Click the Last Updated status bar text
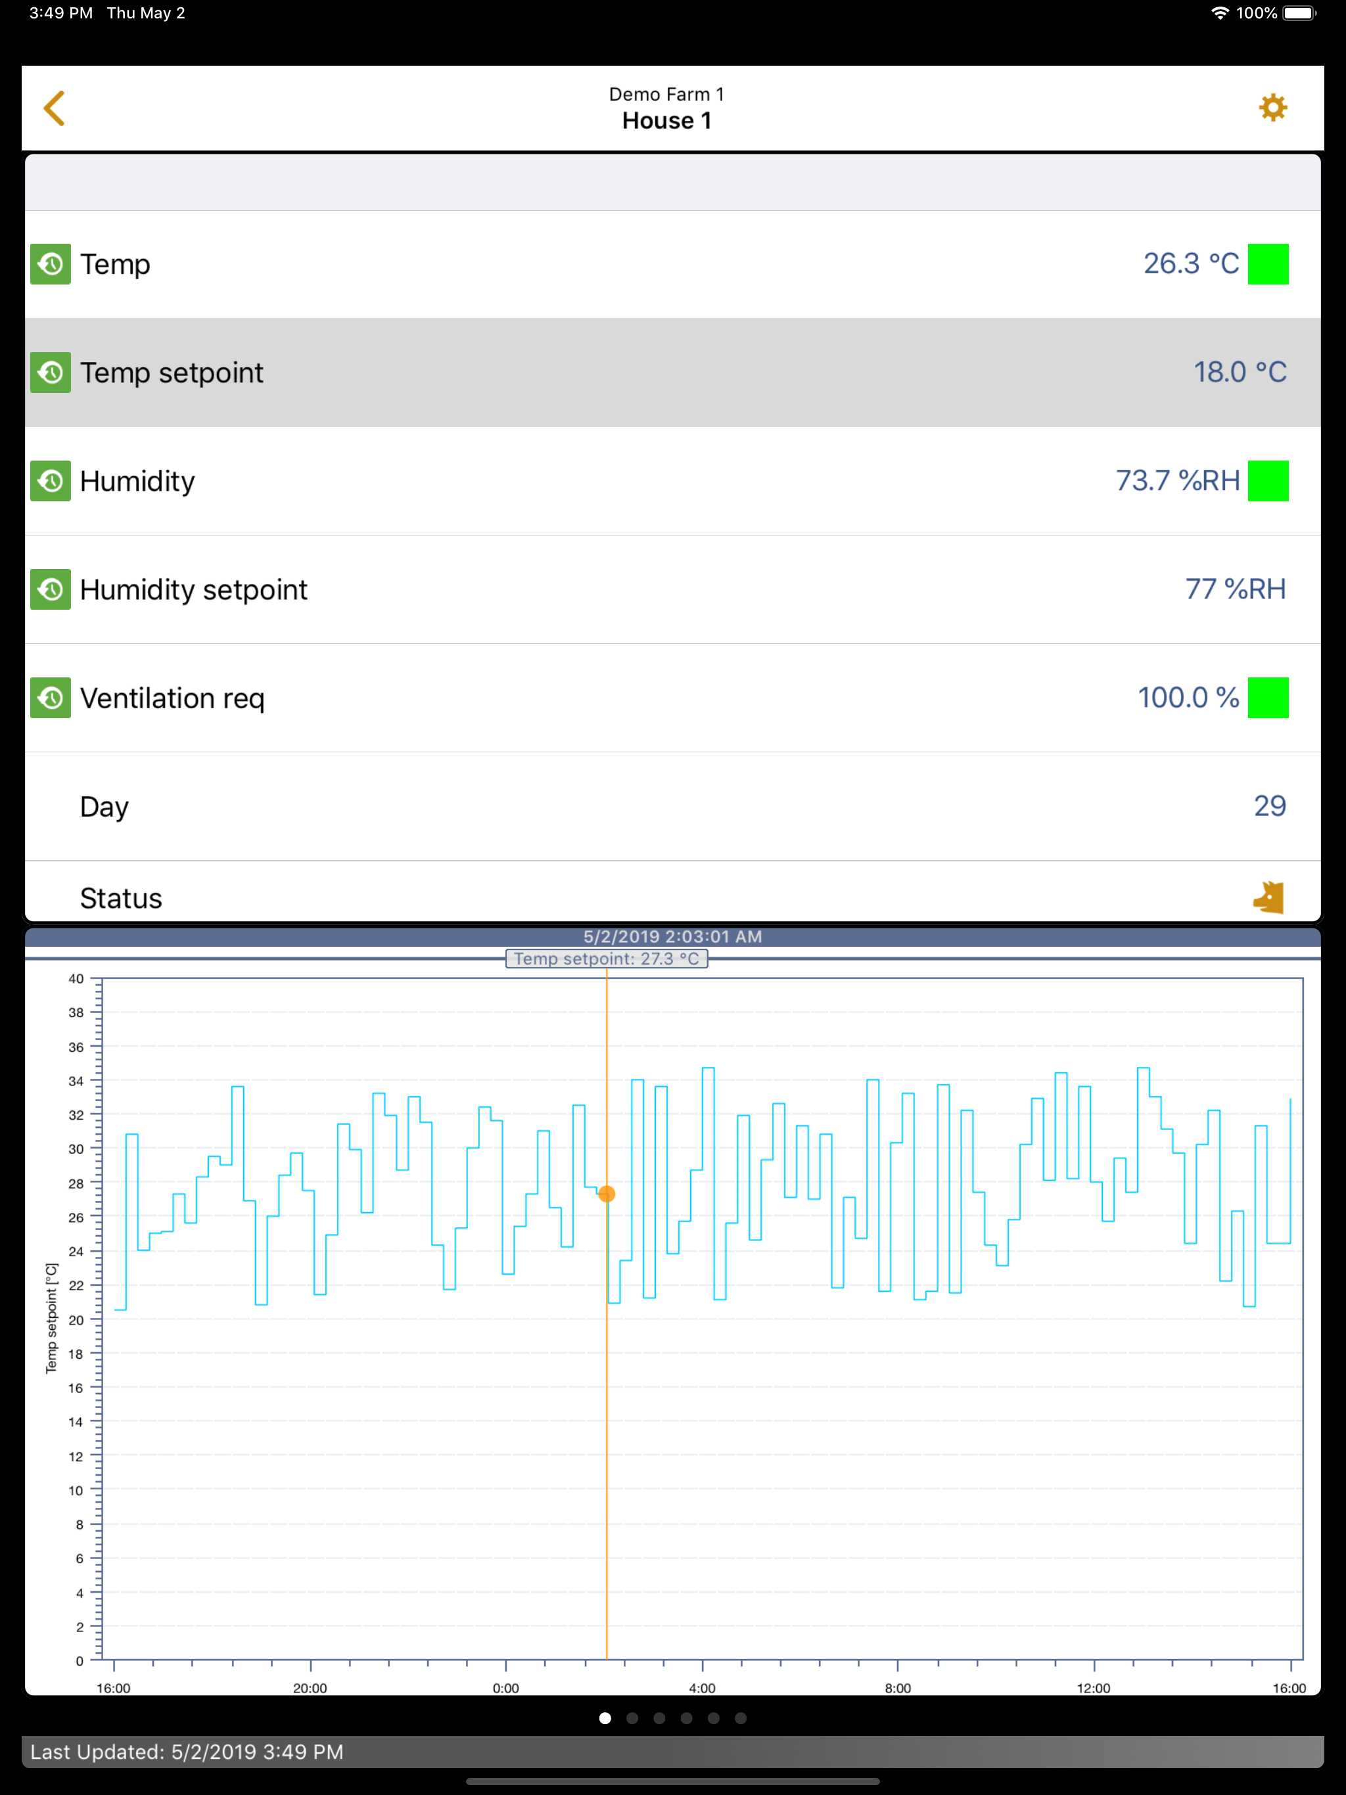Viewport: 1346px width, 1795px height. pos(187,1752)
